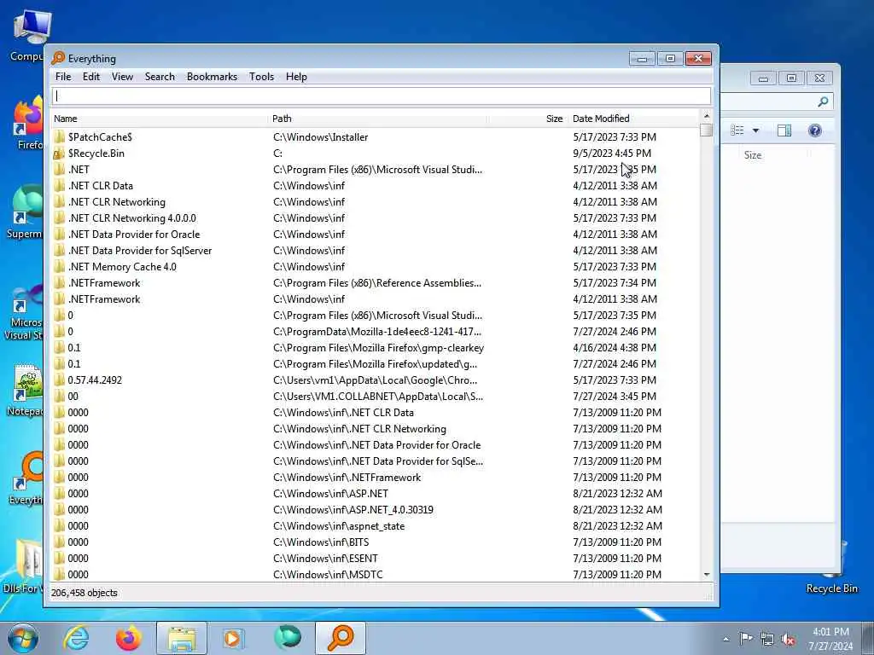Open the Tools menu
Viewport: 874px width, 655px height.
(261, 77)
